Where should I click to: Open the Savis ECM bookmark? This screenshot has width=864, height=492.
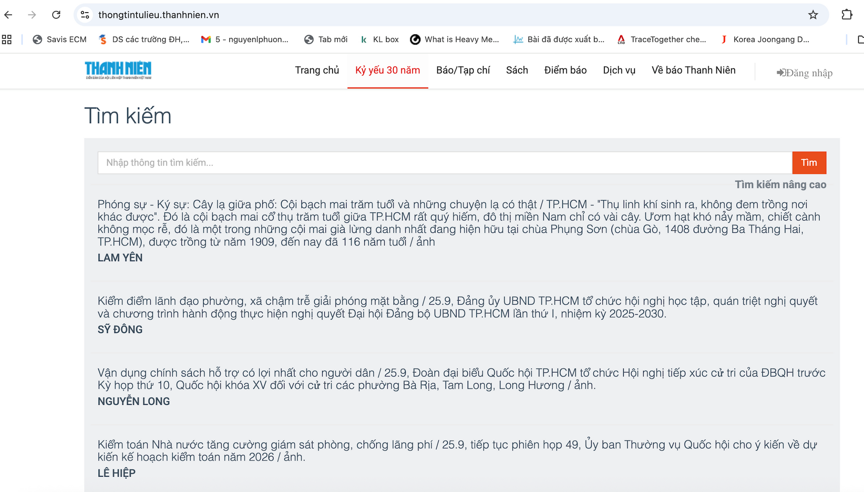click(x=59, y=40)
